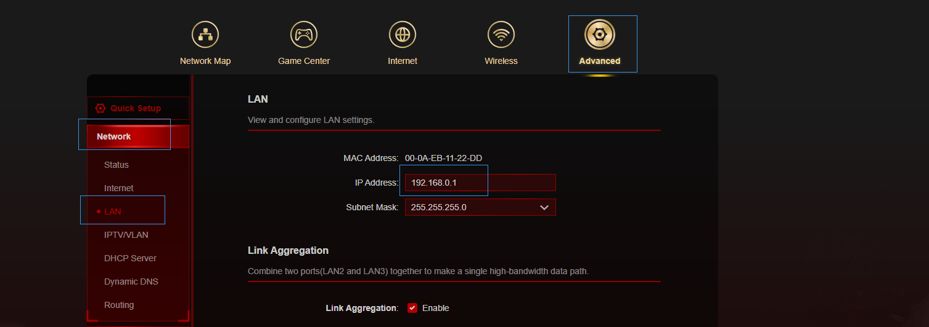
Task: Click the Quick Setup label
Action: [136, 108]
